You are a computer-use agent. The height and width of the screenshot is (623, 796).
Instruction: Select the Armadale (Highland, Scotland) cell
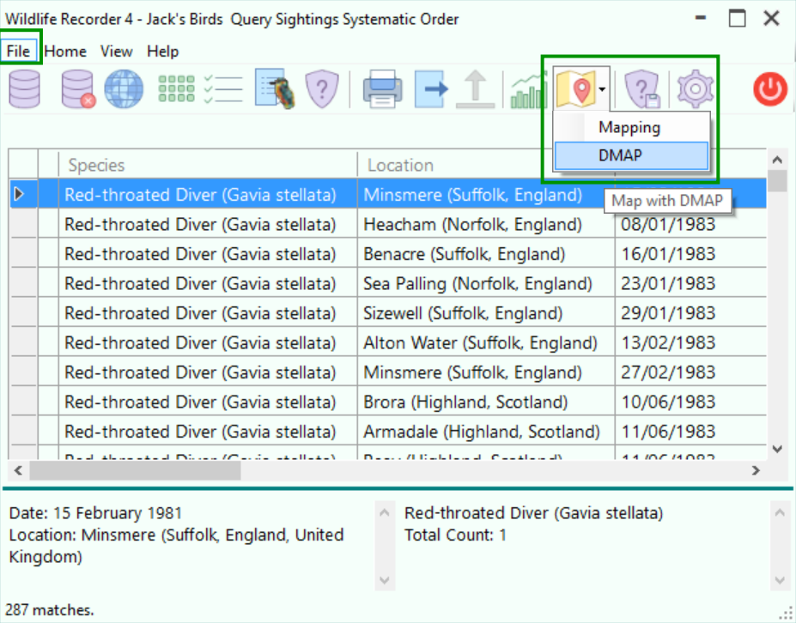tap(486, 432)
